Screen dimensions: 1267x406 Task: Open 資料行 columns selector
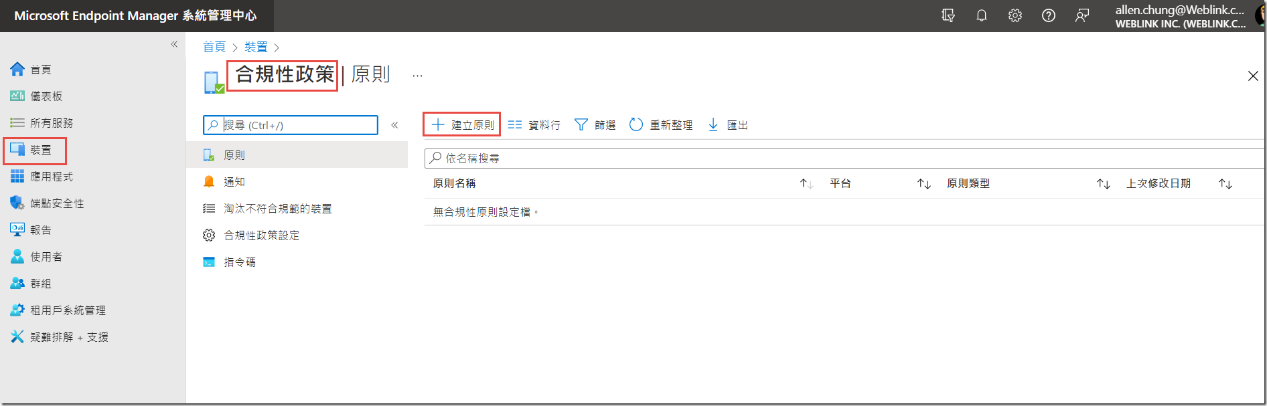pos(534,125)
